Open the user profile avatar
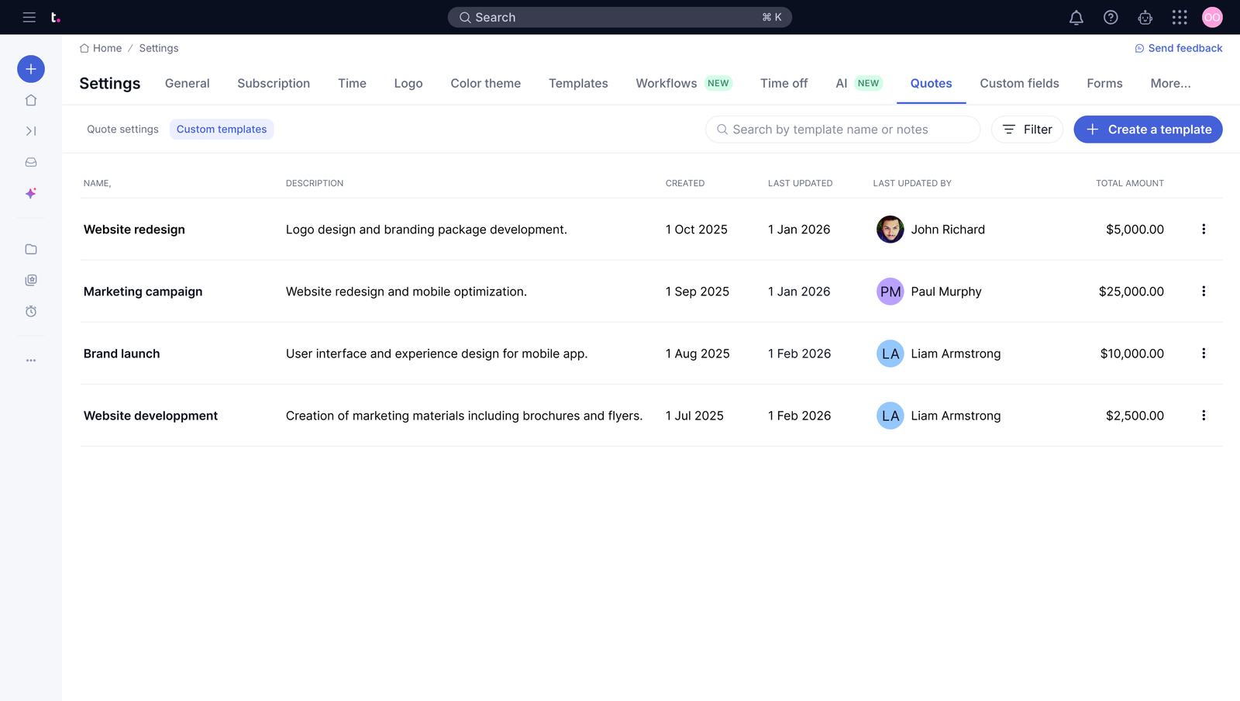This screenshot has width=1240, height=701. tap(1212, 17)
